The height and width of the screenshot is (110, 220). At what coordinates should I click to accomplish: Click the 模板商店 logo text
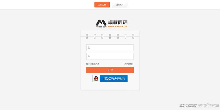click(118, 22)
